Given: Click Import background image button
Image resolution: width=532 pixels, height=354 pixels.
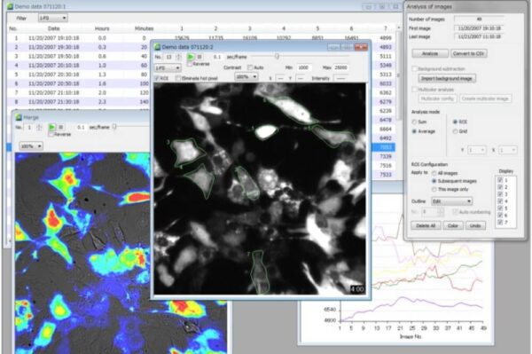Looking at the screenshot, I should pos(447,78).
